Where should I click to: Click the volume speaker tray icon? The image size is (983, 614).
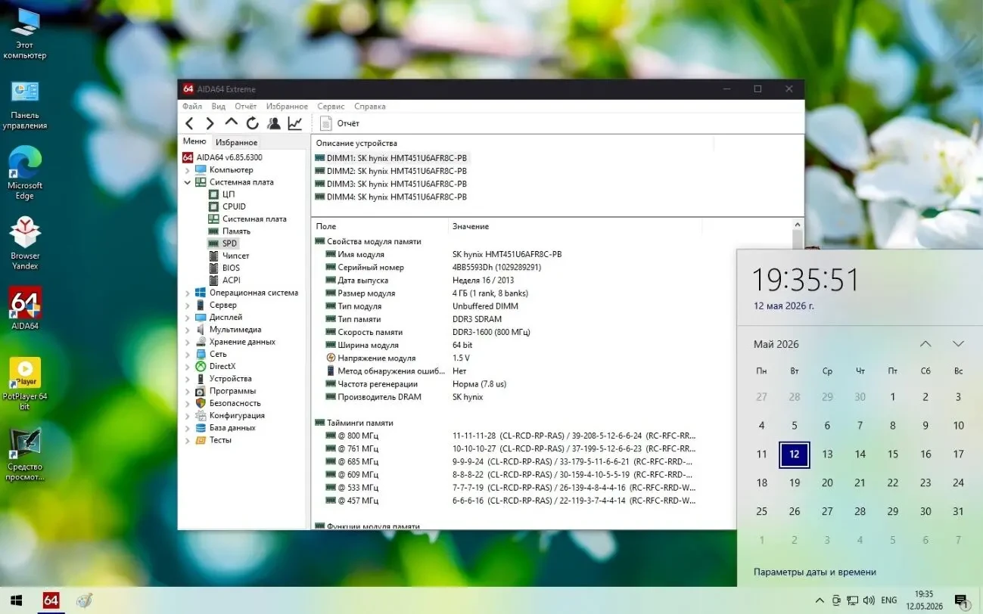(869, 600)
